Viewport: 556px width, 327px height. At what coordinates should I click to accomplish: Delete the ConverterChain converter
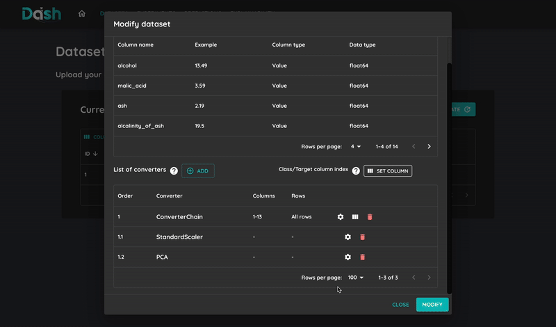(370, 216)
